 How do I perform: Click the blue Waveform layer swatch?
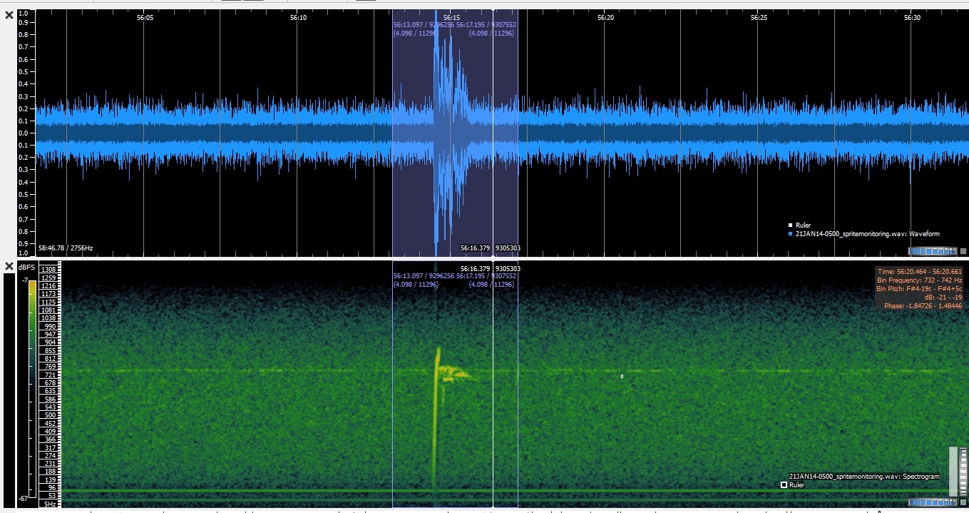point(790,233)
